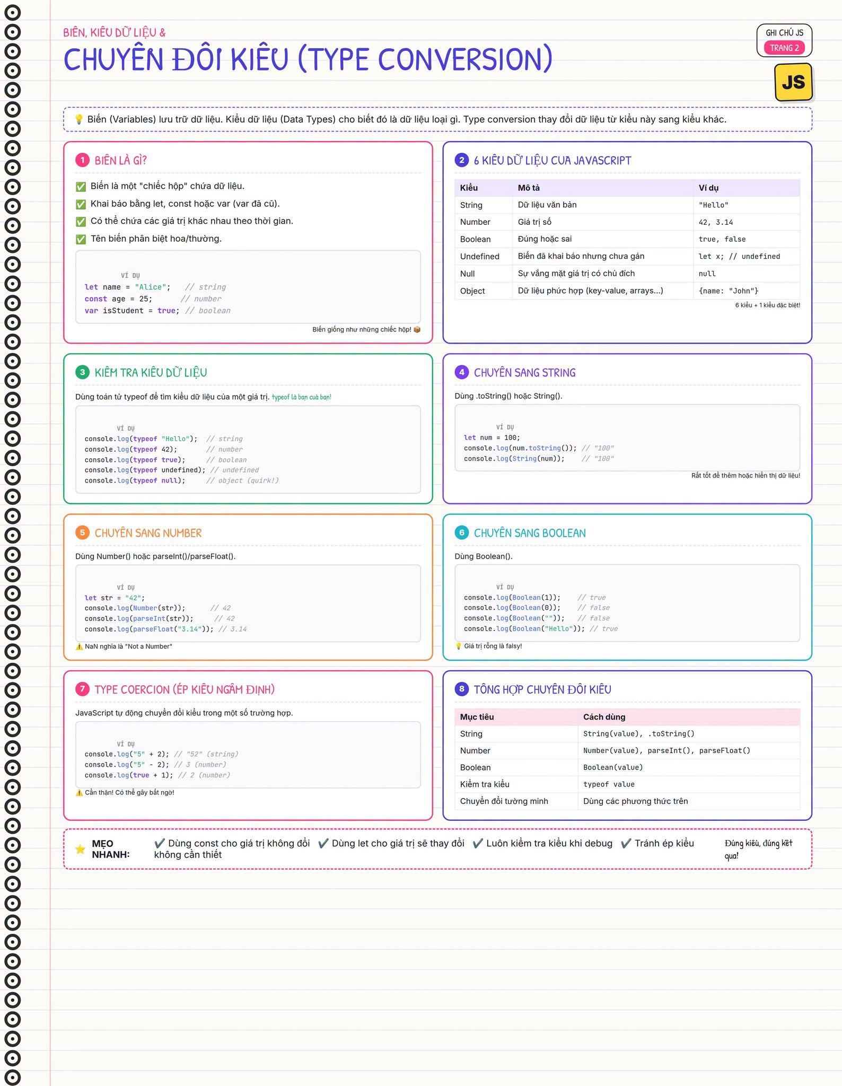Click the lightbulb icon in the intro box
This screenshot has height=1086, width=842.
pos(78,119)
